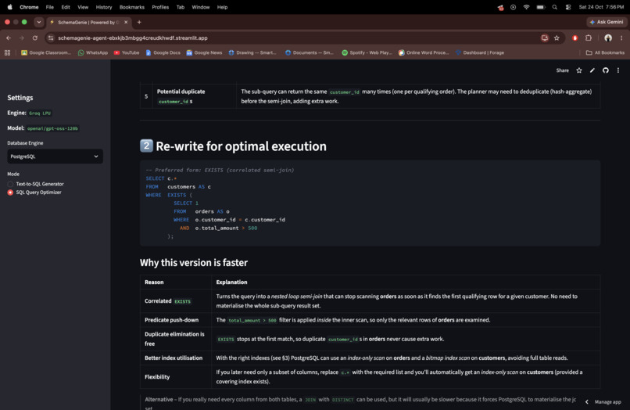Open a new browser tab
630x410 pixels.
click(139, 22)
